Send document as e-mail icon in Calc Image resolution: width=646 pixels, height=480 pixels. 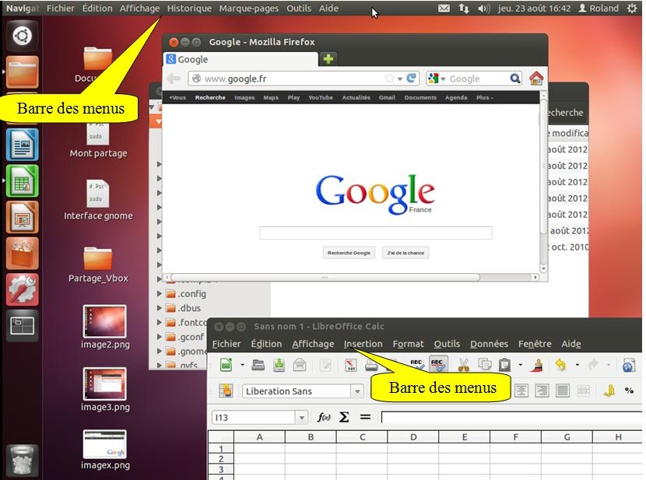point(300,365)
